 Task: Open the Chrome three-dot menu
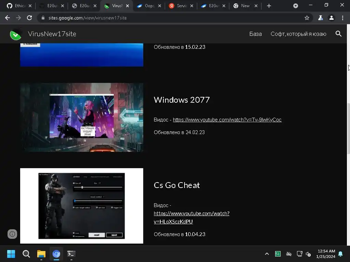coord(342,18)
